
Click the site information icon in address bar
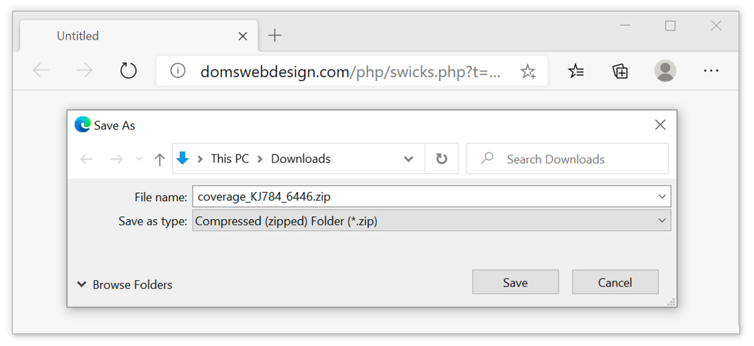click(178, 71)
